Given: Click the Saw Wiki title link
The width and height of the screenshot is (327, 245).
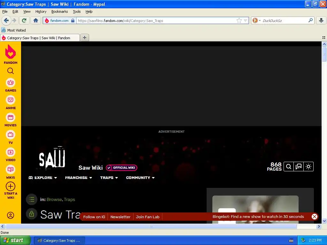Looking at the screenshot, I should (90, 168).
